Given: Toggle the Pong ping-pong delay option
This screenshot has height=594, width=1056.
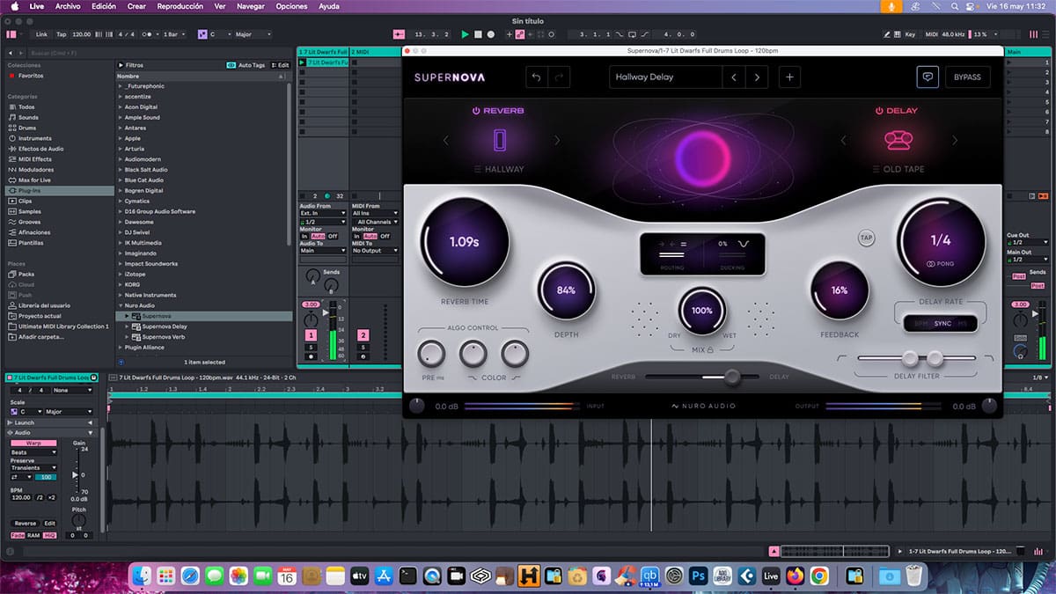Looking at the screenshot, I should pyautogui.click(x=941, y=263).
